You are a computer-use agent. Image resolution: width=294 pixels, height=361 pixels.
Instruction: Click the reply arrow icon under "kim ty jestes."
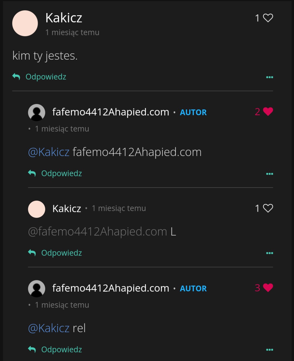tap(16, 77)
